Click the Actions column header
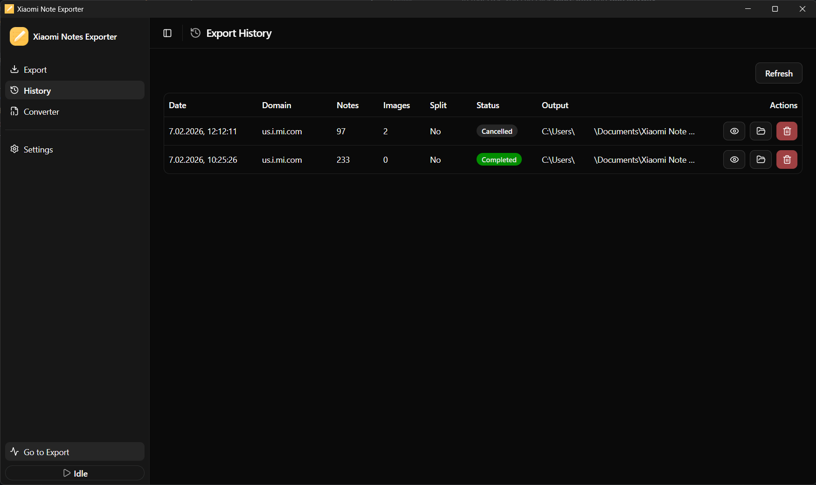 click(783, 105)
